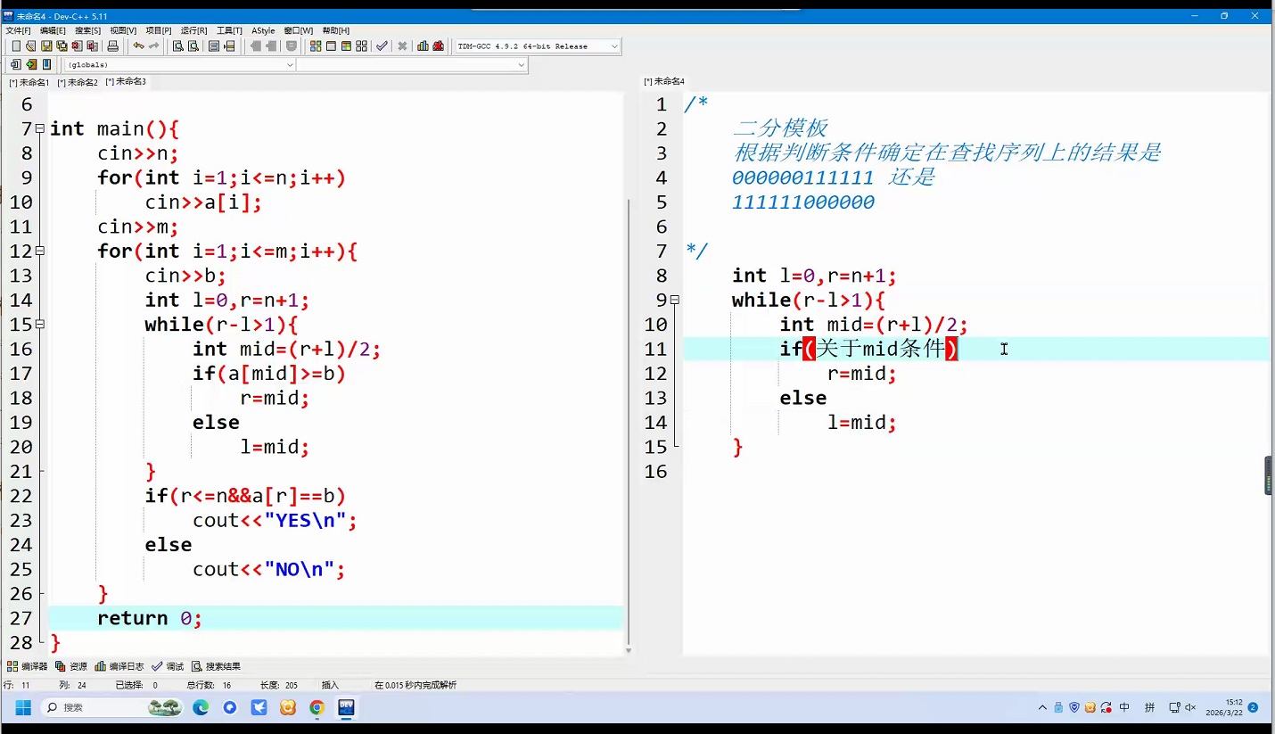Click the Compile icon with four colored squares
The image size is (1275, 734).
pyautogui.click(x=316, y=46)
